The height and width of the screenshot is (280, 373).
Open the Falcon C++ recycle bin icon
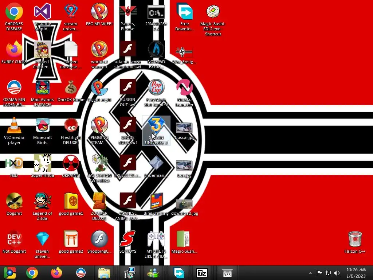355,242
